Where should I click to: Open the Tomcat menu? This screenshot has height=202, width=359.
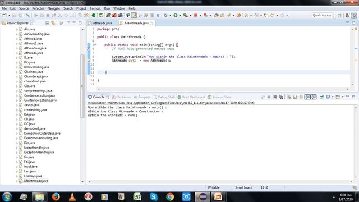point(95,8)
